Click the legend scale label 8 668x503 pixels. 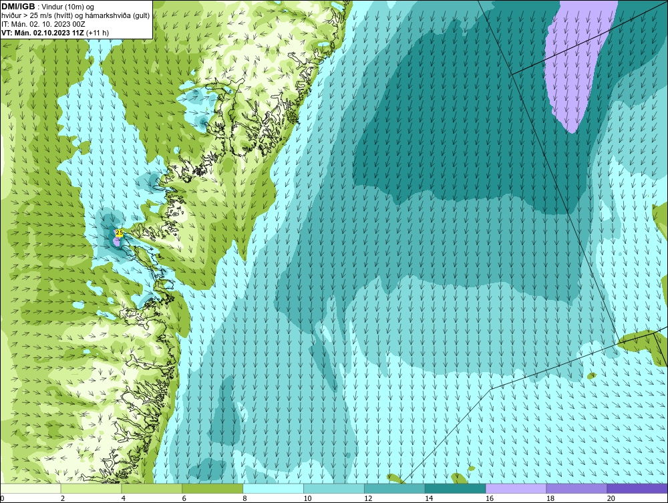pyautogui.click(x=245, y=498)
